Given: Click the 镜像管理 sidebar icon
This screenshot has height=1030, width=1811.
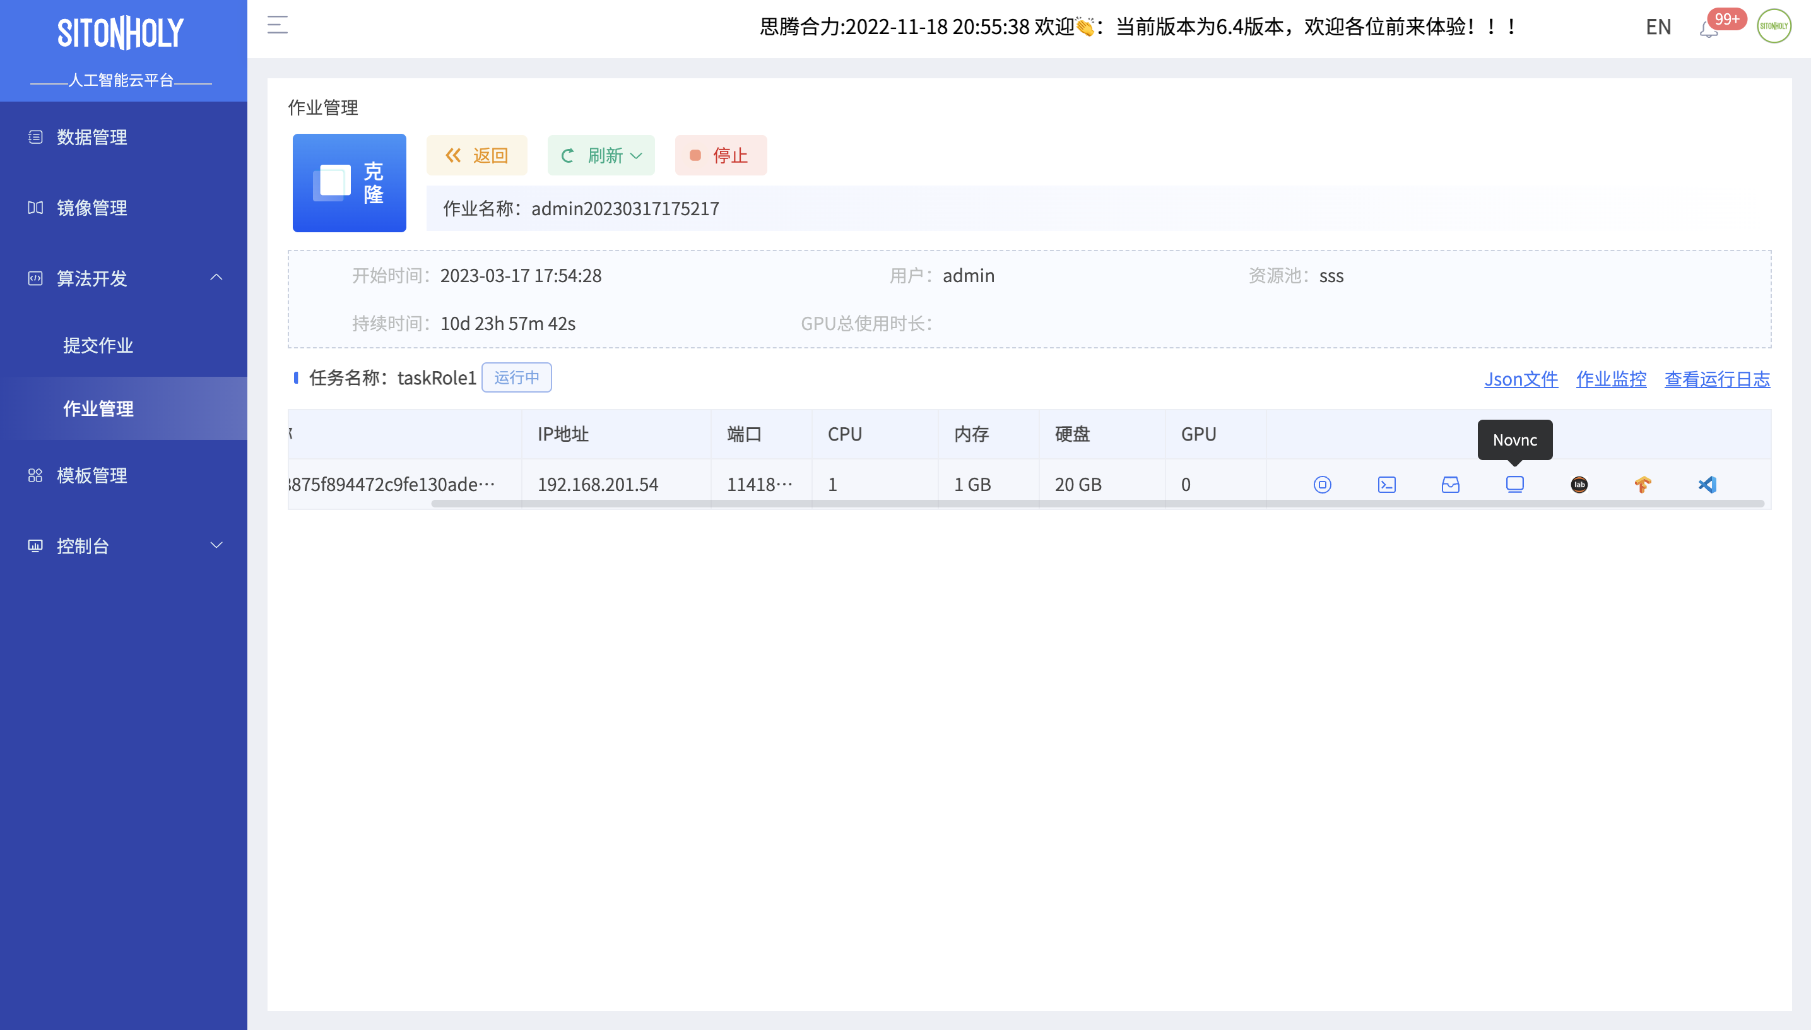Looking at the screenshot, I should point(35,208).
